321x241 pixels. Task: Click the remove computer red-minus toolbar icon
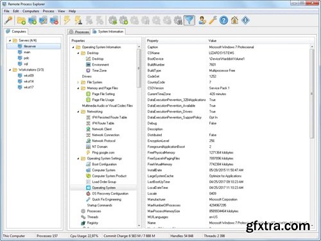(54, 21)
